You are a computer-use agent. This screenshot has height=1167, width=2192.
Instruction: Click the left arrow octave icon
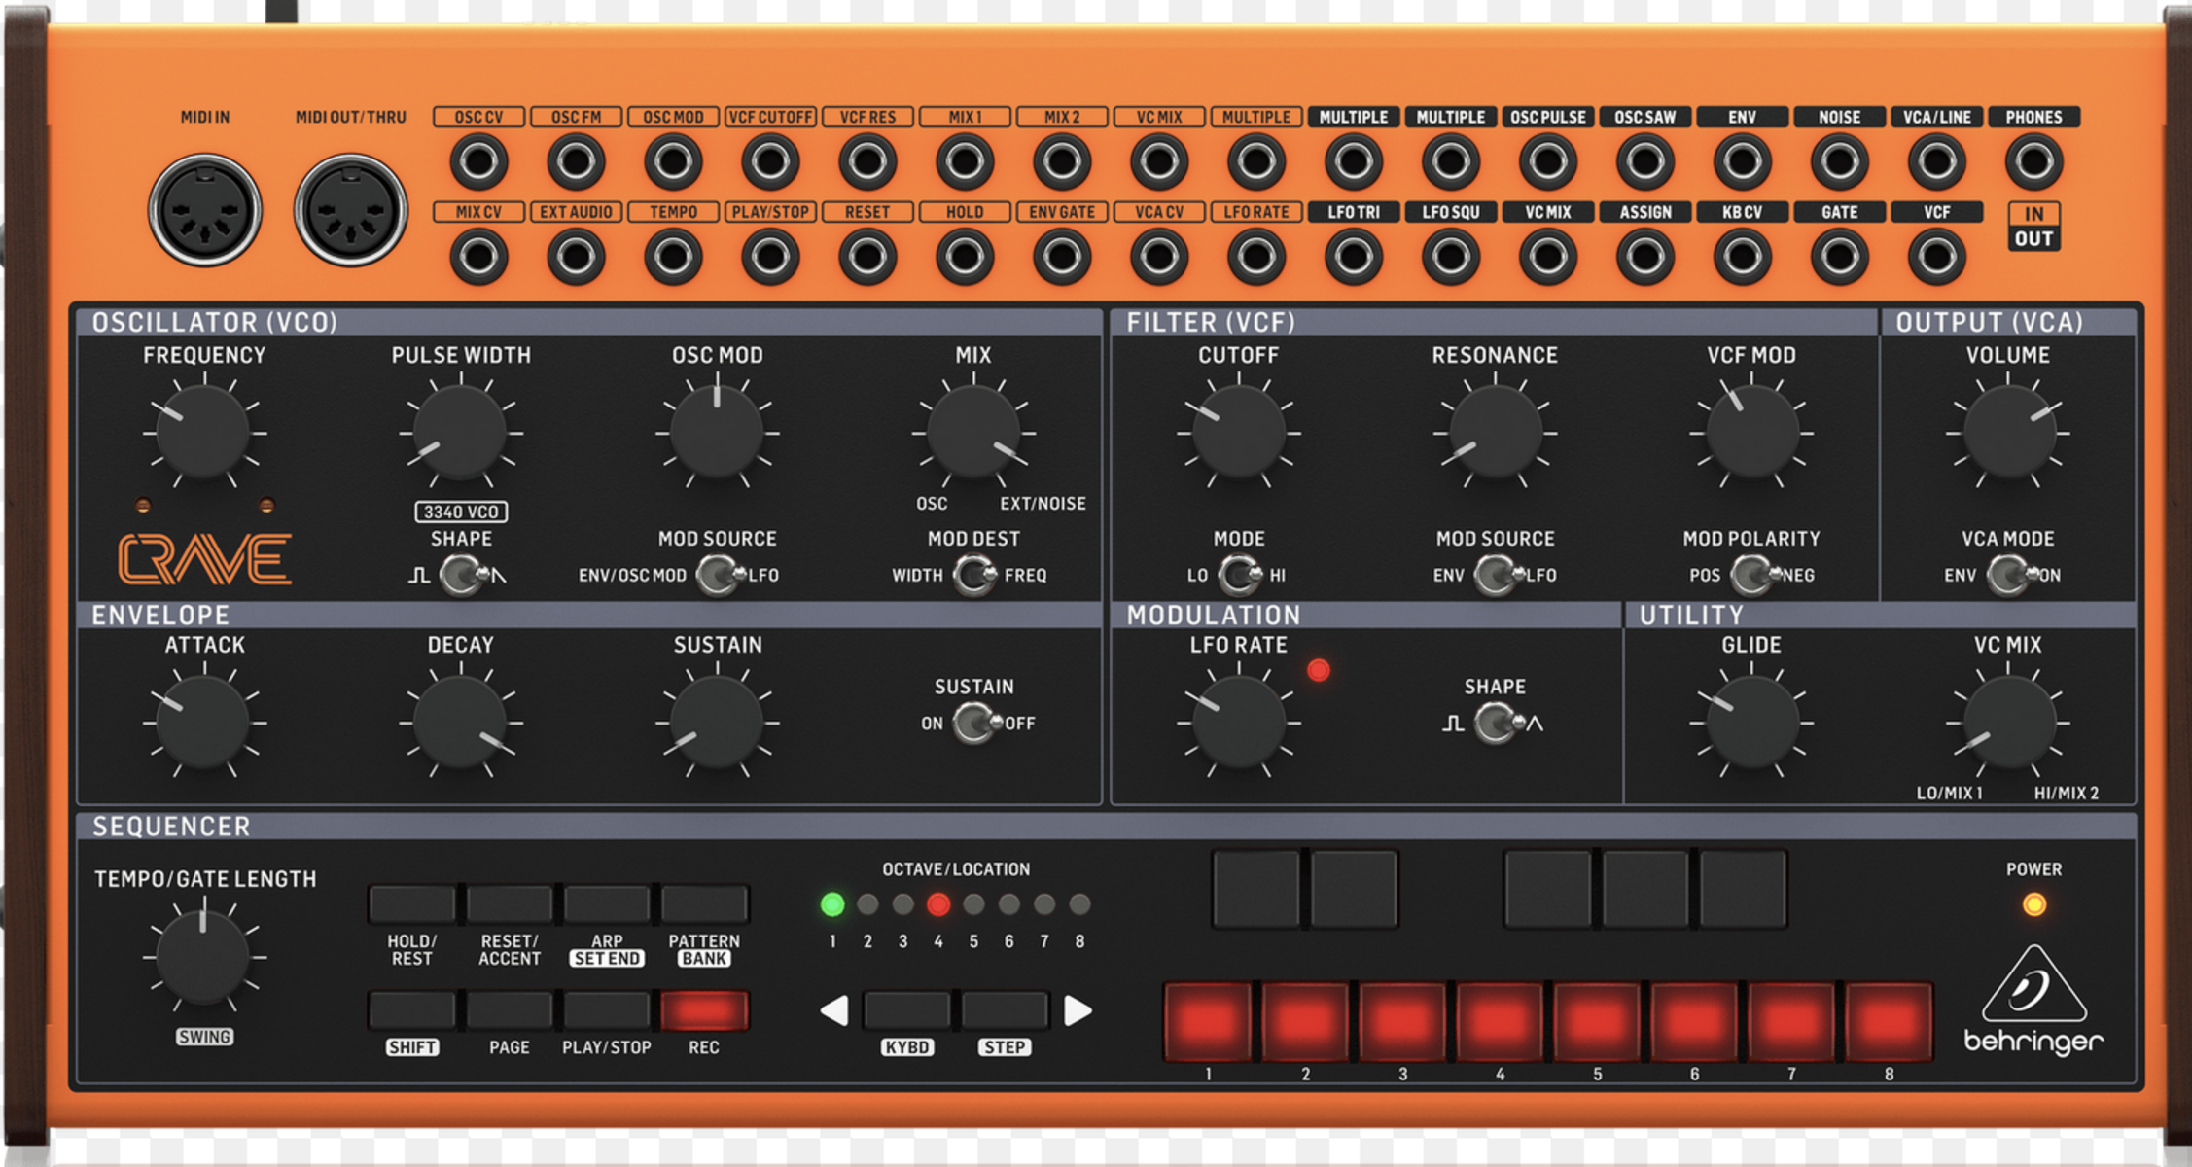[834, 1010]
